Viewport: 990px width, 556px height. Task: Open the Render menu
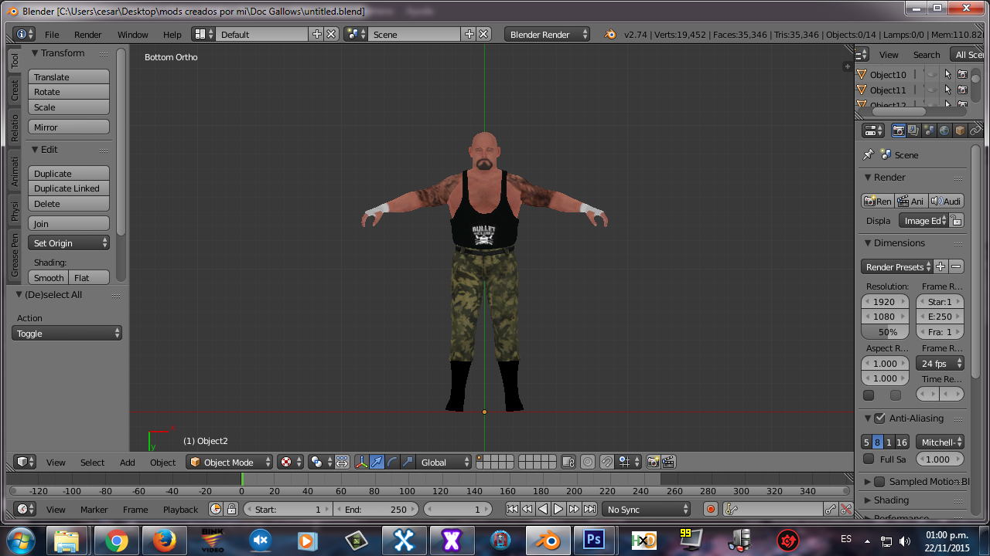point(88,35)
